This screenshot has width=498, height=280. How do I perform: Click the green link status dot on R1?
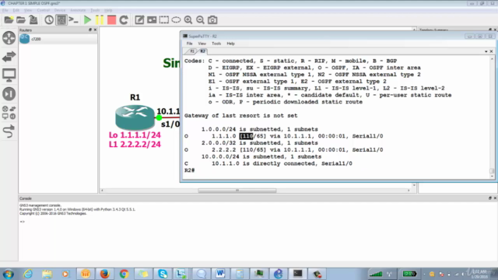point(159,117)
